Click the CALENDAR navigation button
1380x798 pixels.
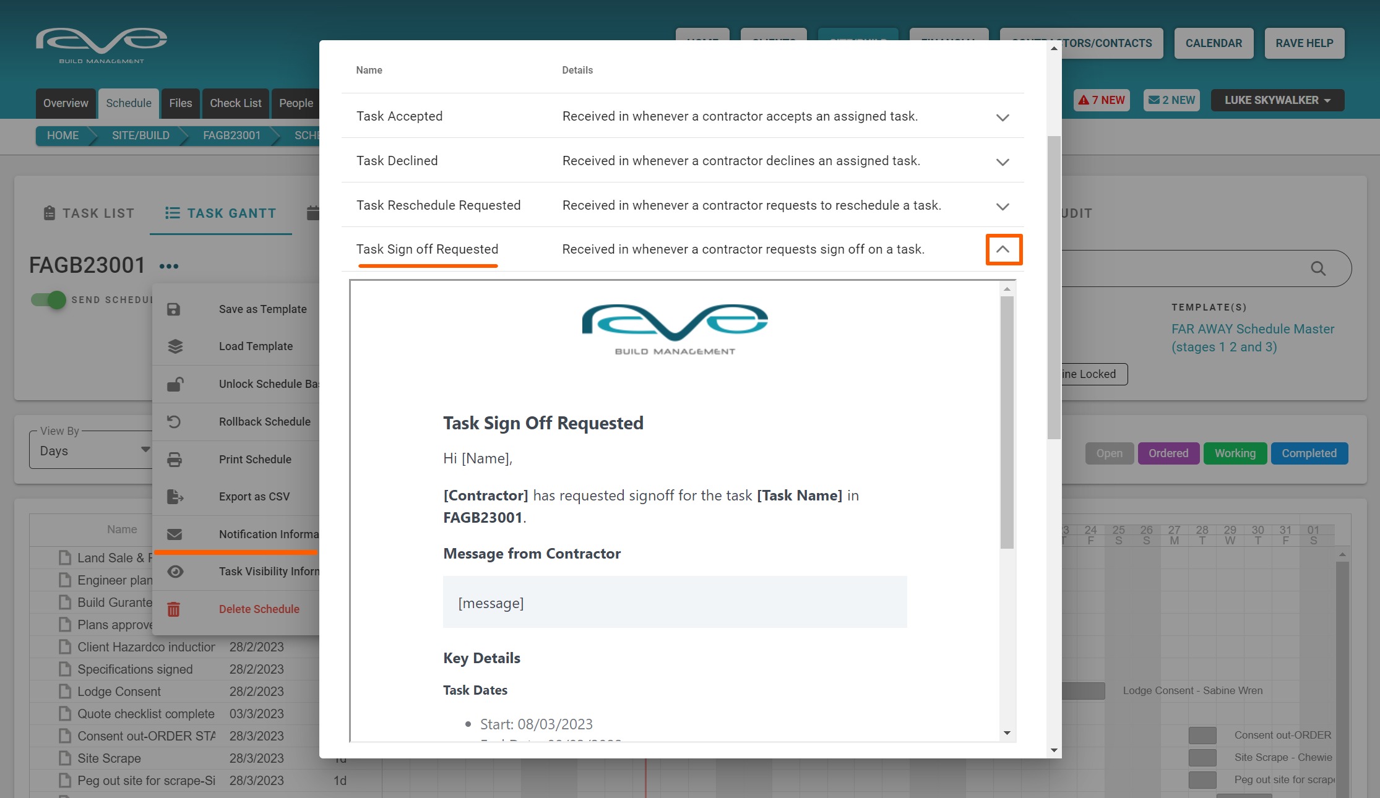point(1213,43)
